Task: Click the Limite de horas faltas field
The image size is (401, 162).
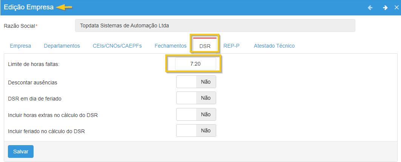Action: point(195,64)
